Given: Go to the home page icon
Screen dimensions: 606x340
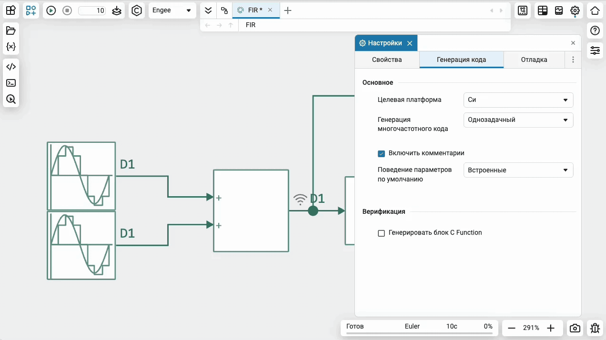Looking at the screenshot, I should tap(595, 10).
